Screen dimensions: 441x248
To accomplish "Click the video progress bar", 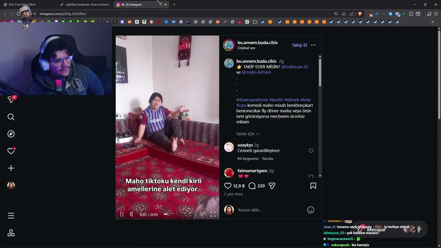I will [x=179, y=214].
